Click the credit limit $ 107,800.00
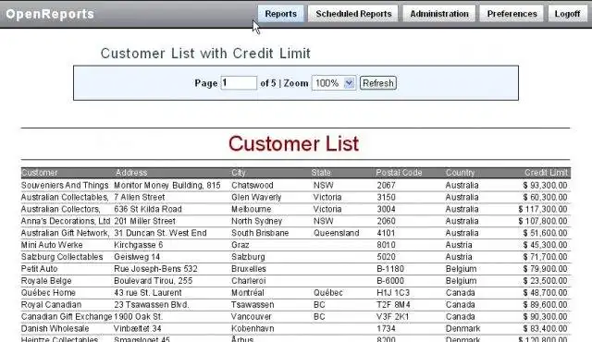The height and width of the screenshot is (342, 592). 543,221
